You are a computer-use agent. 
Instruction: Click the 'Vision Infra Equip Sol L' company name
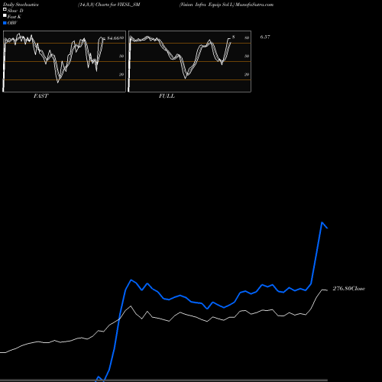point(206,5)
